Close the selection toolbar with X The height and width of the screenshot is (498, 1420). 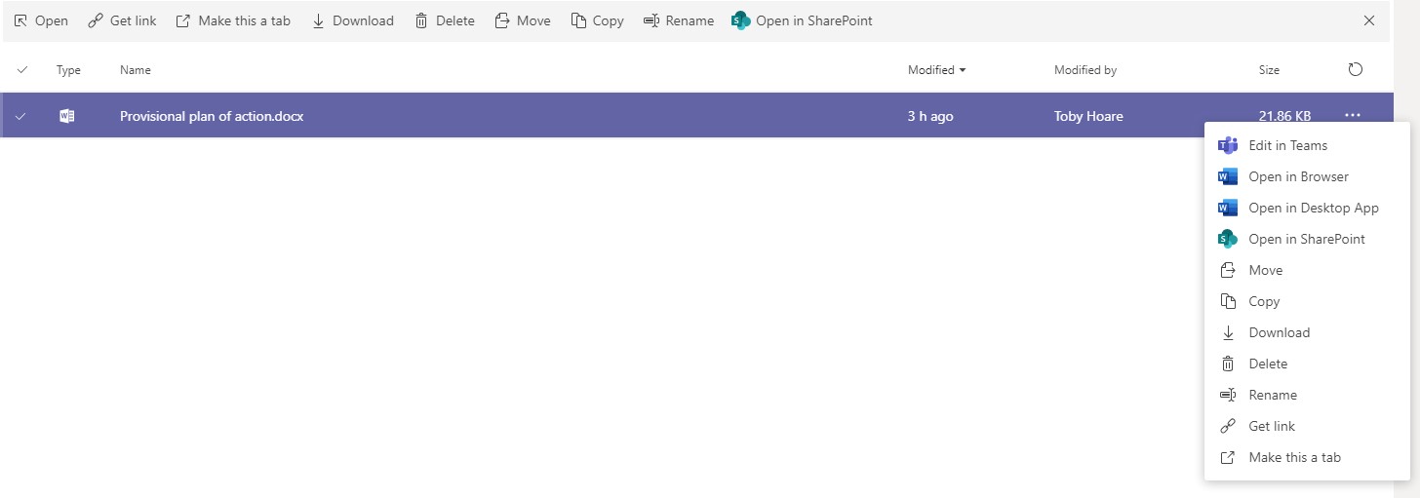pos(1369,20)
